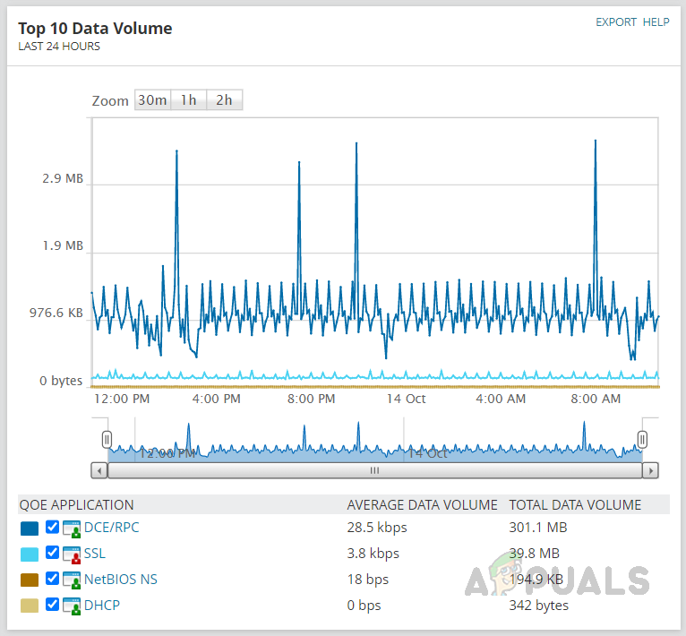Click the 18 bps average value
The image size is (686, 636).
pyautogui.click(x=368, y=579)
